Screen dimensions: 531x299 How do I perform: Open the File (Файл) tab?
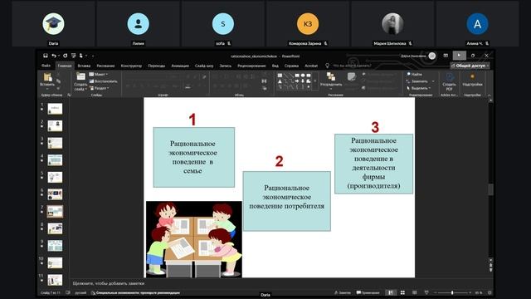click(46, 66)
